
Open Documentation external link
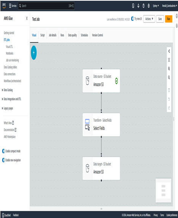coord(10,130)
